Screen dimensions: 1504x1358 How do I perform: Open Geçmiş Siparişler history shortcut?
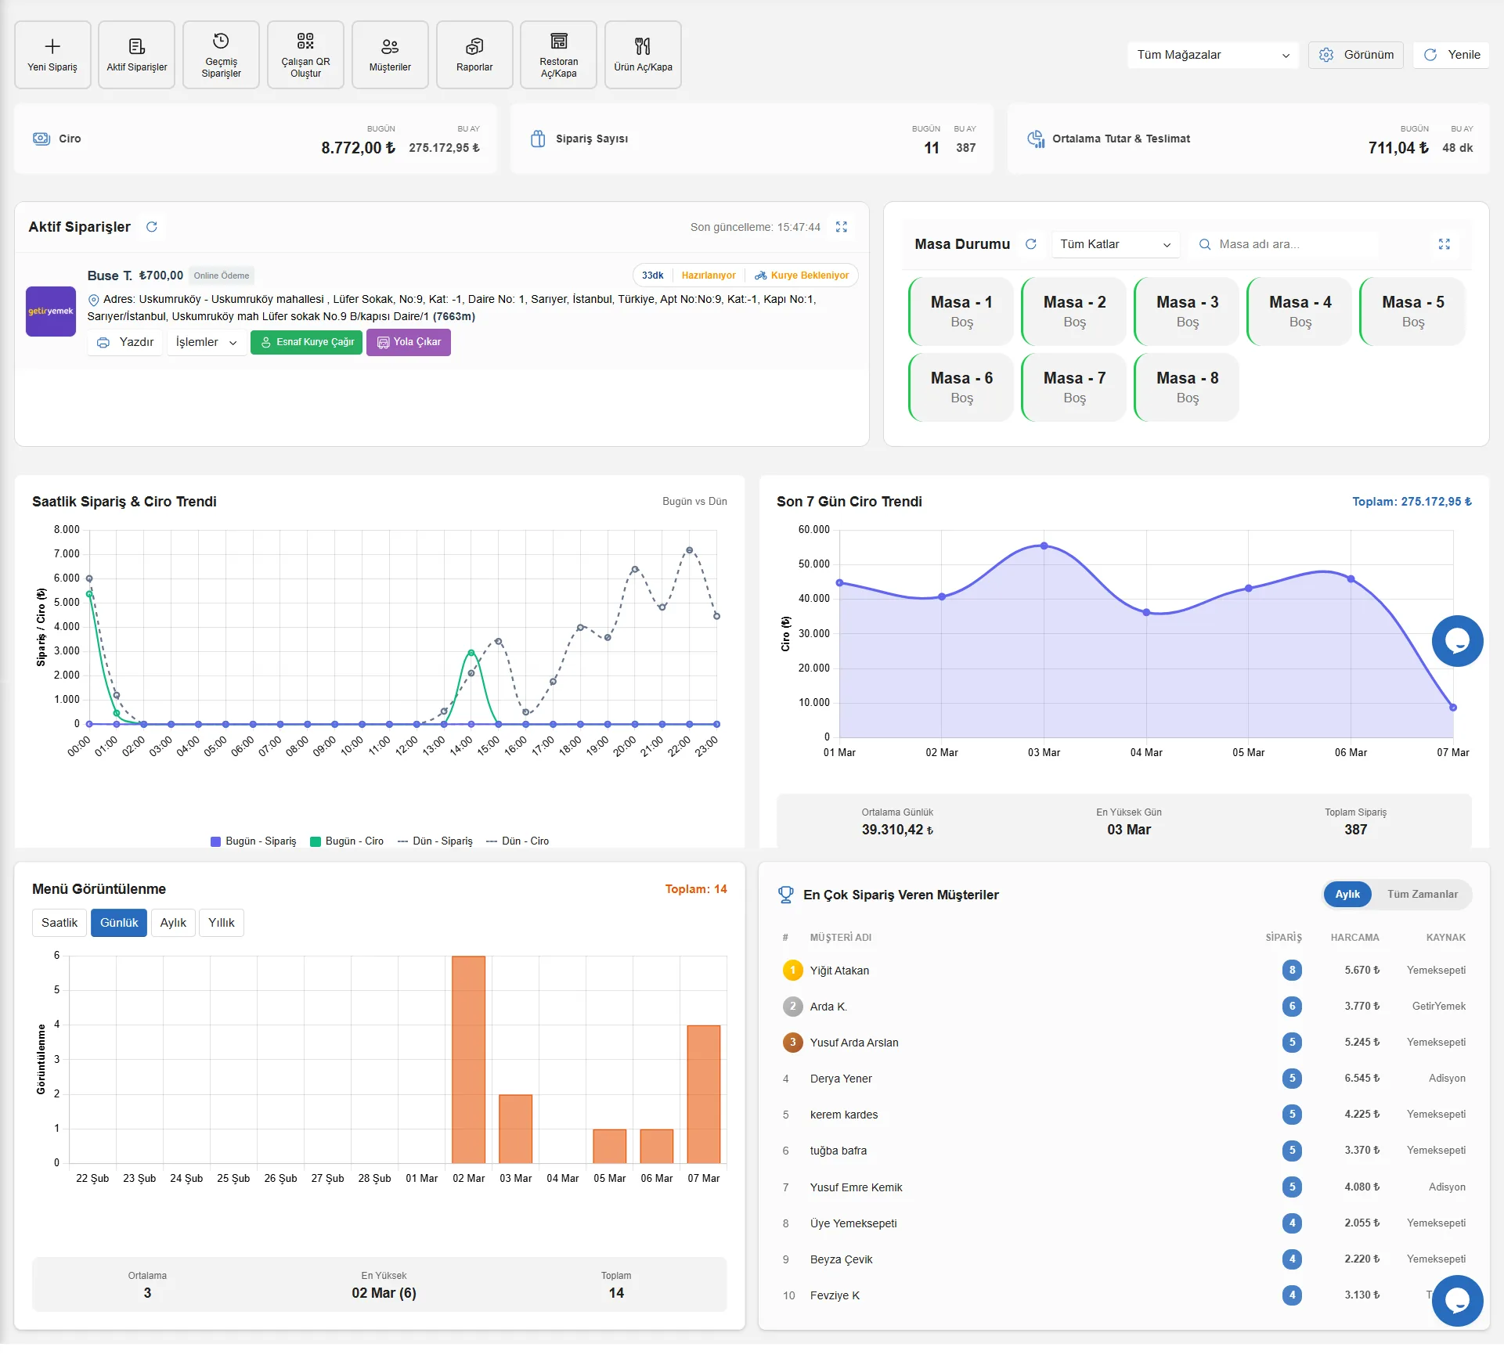[x=221, y=55]
